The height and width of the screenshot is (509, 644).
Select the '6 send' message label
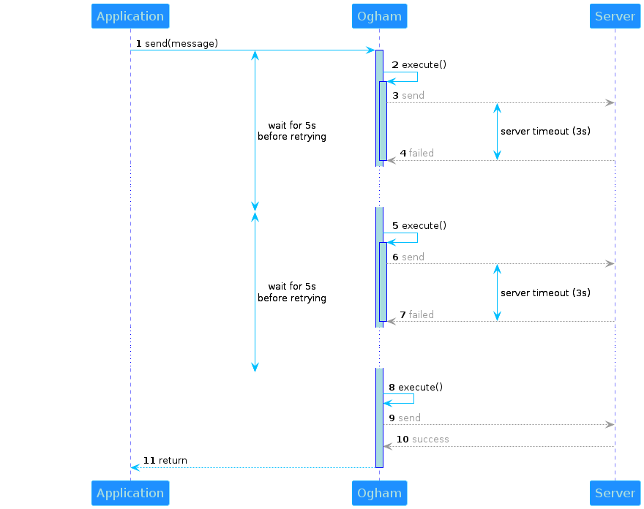tap(408, 257)
